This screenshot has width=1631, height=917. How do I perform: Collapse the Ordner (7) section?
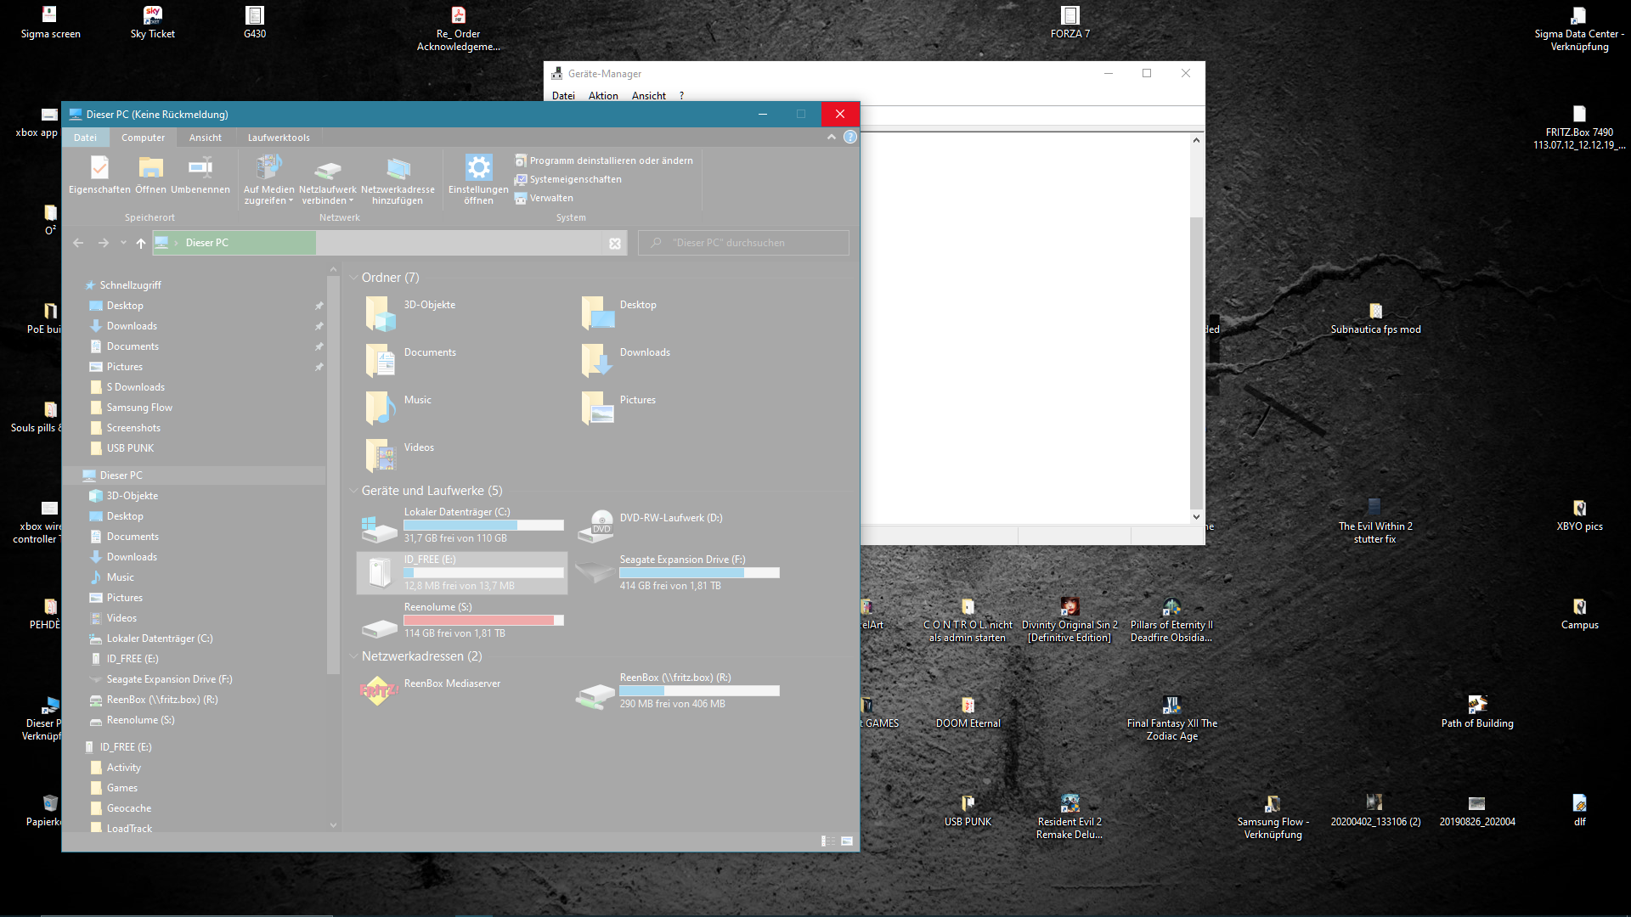tap(354, 278)
